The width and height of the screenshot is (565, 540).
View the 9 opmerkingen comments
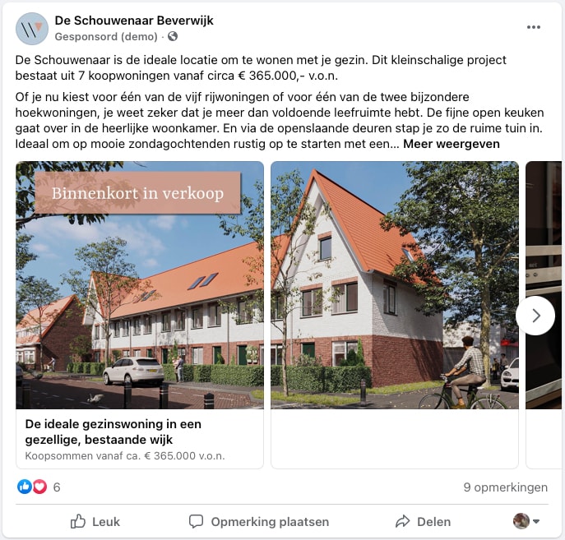click(505, 487)
